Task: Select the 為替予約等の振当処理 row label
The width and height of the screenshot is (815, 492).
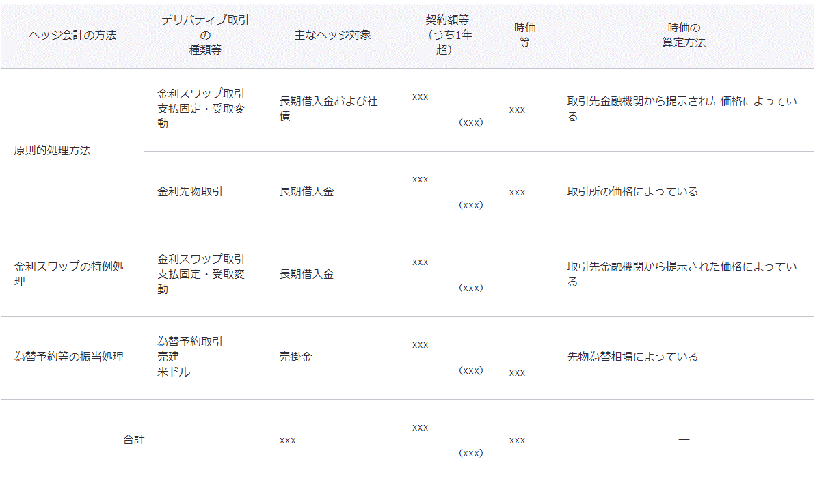Action: click(68, 357)
